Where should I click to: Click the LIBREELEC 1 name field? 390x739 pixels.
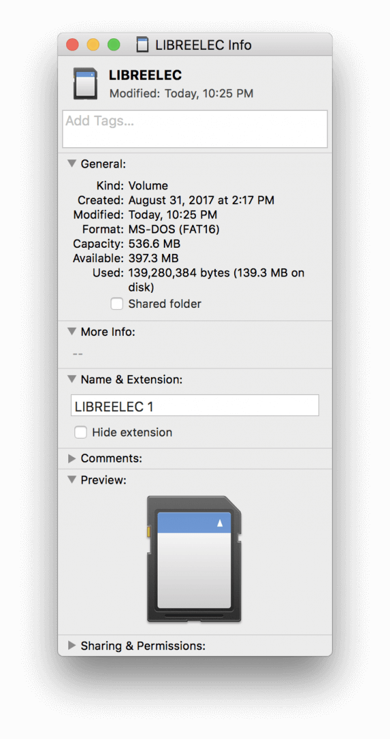click(x=195, y=405)
